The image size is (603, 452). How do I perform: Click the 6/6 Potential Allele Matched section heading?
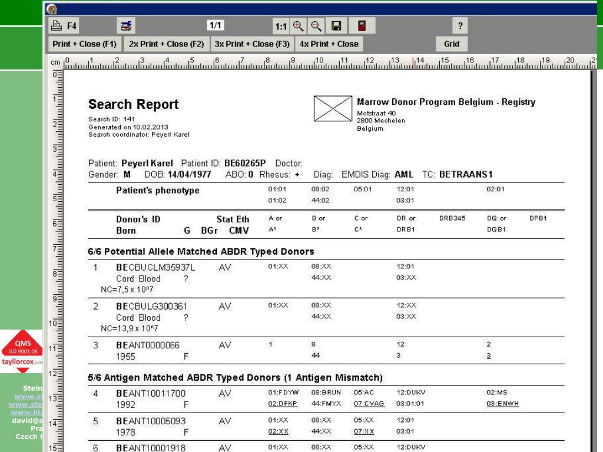(x=201, y=251)
